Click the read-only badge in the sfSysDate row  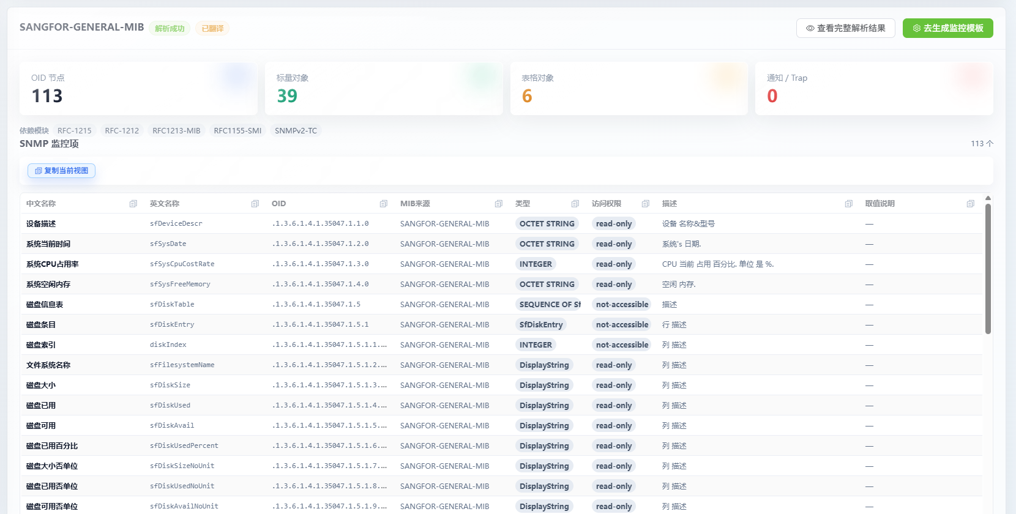[614, 244]
